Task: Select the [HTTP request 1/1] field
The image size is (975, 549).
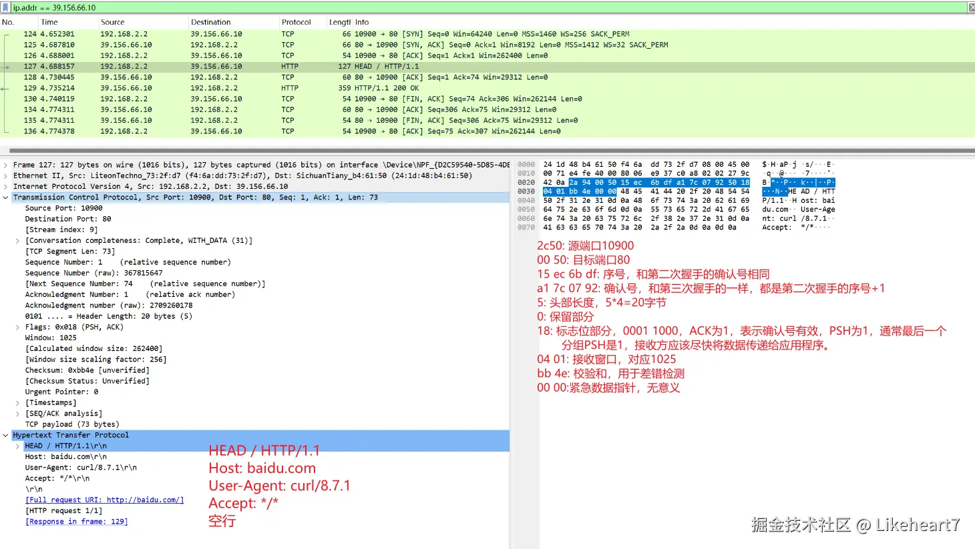Action: click(63, 511)
